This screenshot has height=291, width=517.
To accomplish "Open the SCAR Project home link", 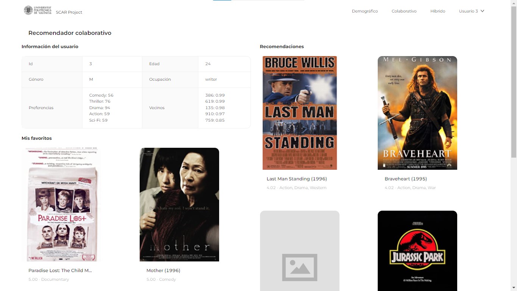I will [x=69, y=12].
